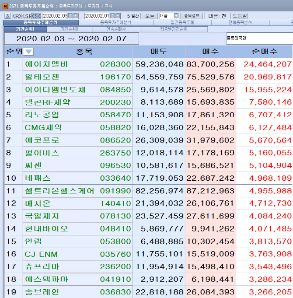Click the net buy value 20,969,817
The width and height of the screenshot is (293, 298).
tap(268, 77)
